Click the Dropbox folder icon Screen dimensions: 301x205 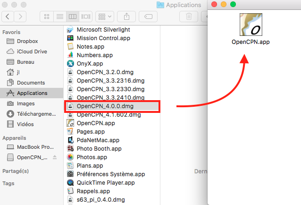tap(10, 41)
